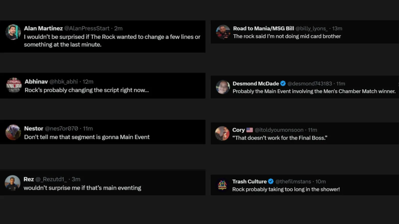Open the @AlanPressStart handle link

pyautogui.click(x=87, y=28)
